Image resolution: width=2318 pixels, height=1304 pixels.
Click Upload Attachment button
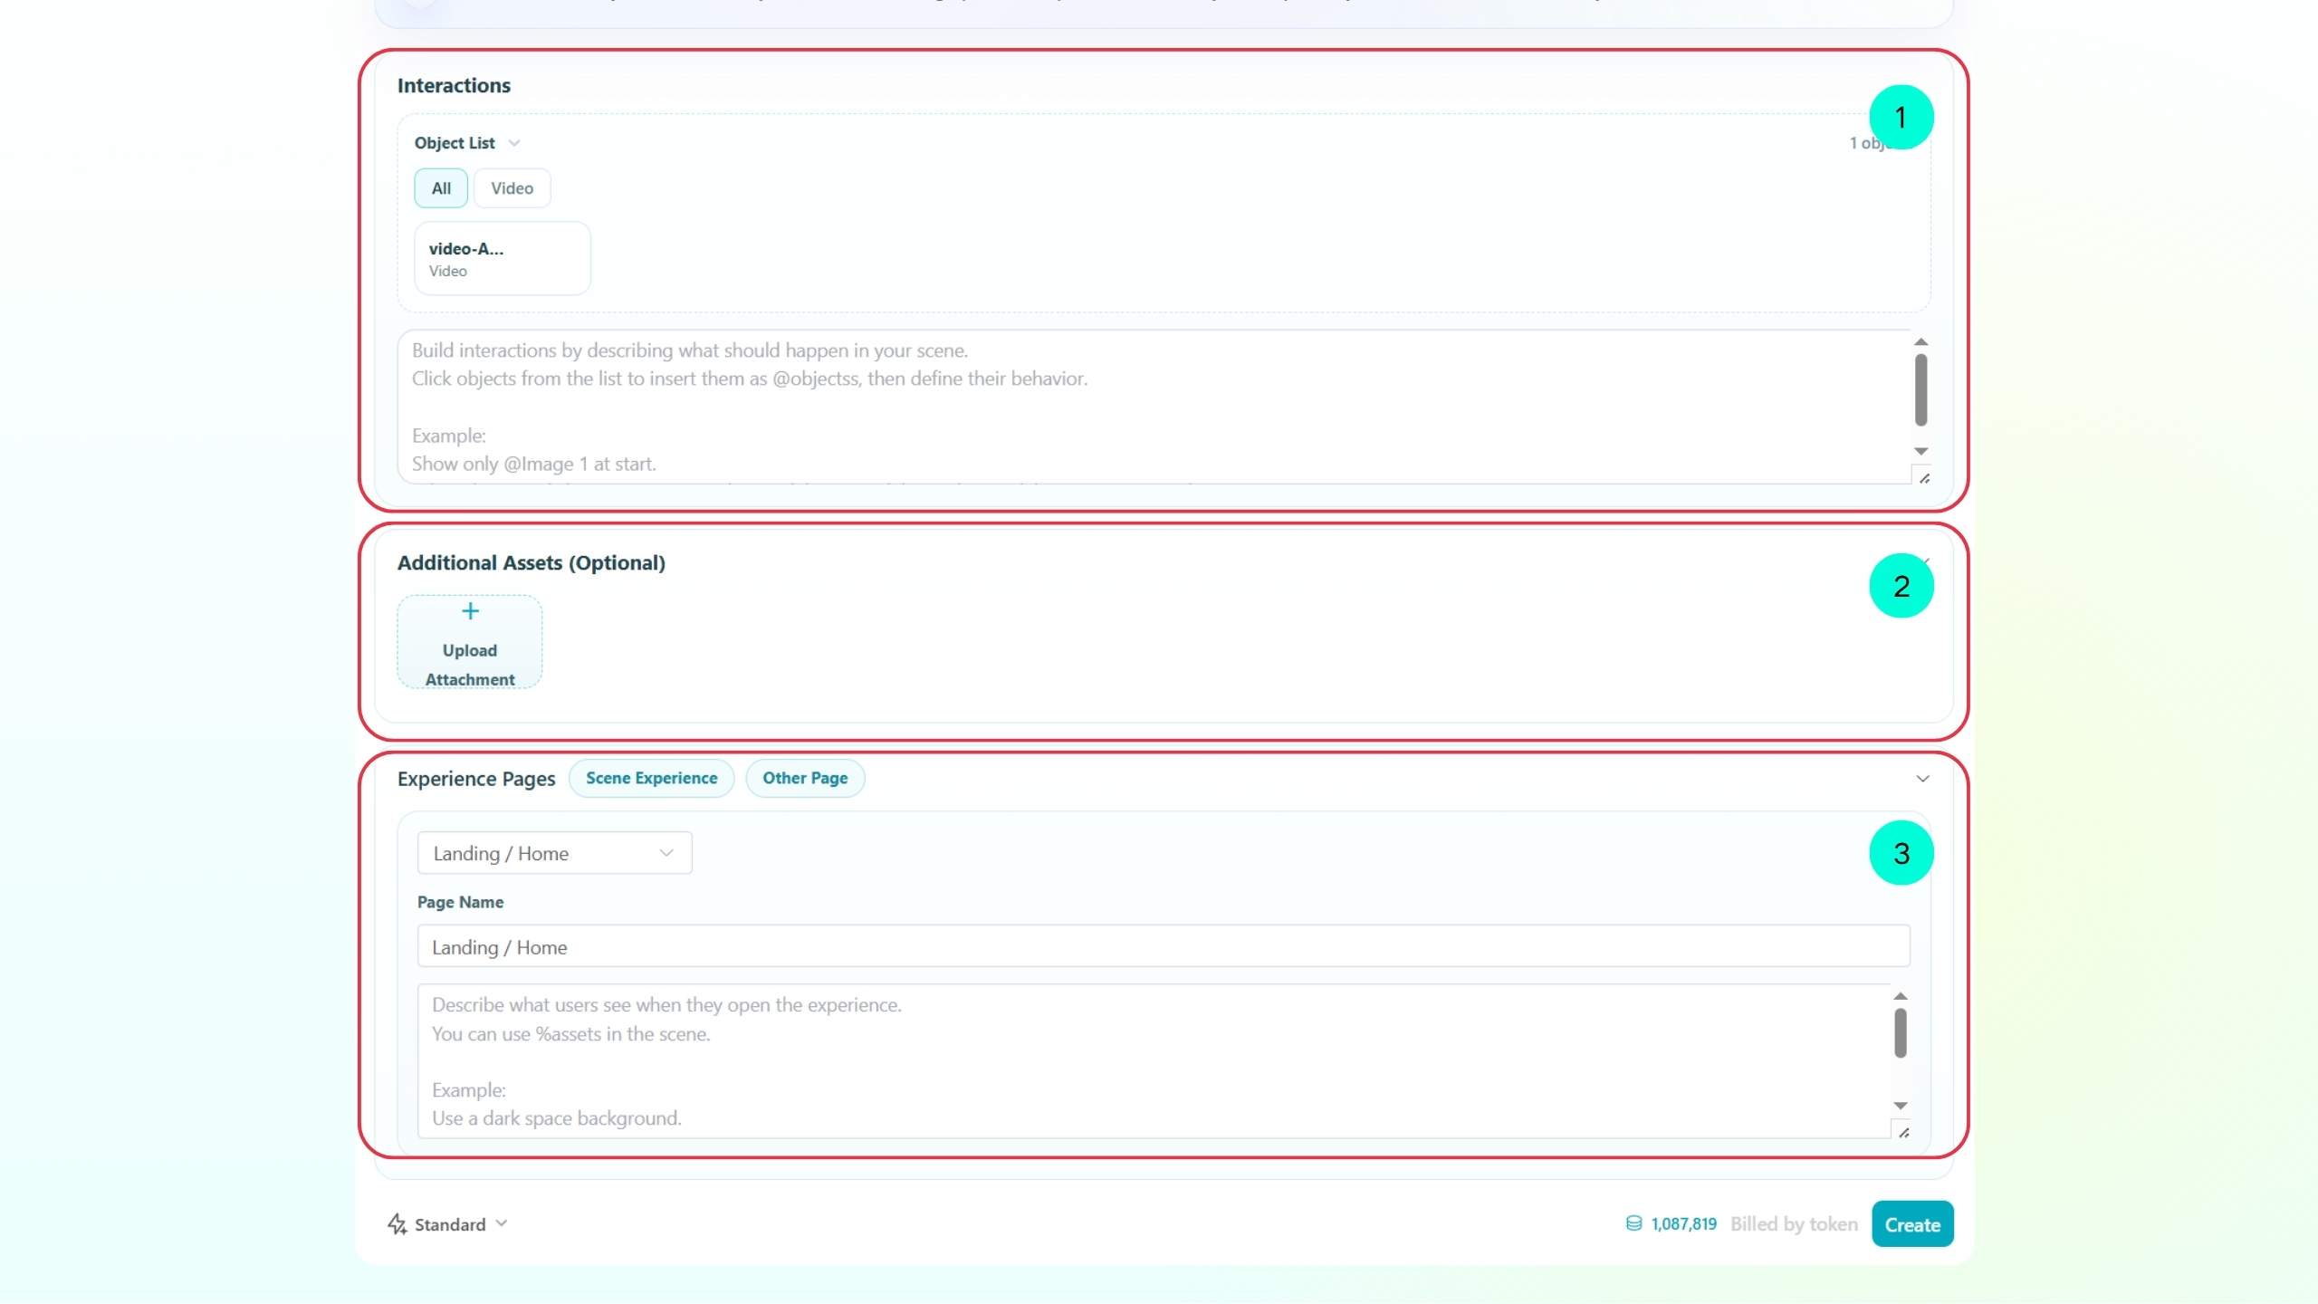(470, 642)
